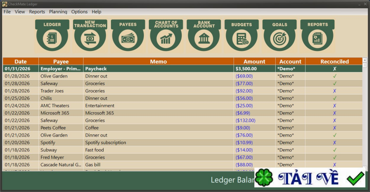Select the Fred Meyer payee cell
This screenshot has height=192, width=370.
coord(61,157)
